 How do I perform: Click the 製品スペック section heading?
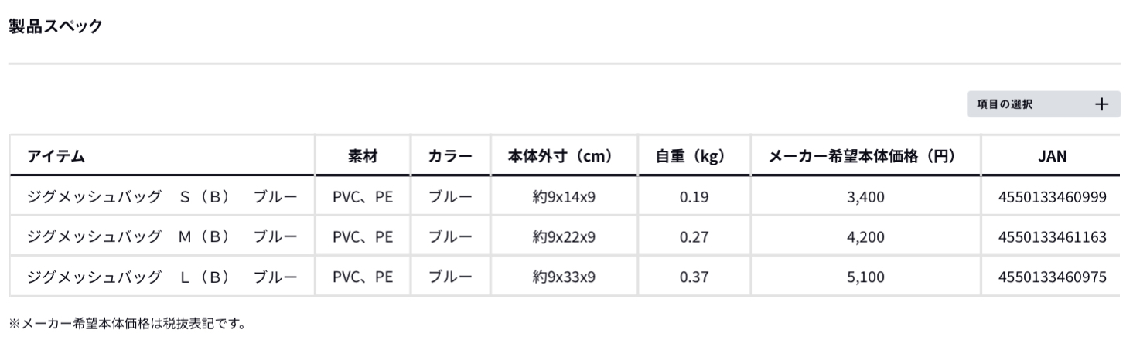click(55, 26)
